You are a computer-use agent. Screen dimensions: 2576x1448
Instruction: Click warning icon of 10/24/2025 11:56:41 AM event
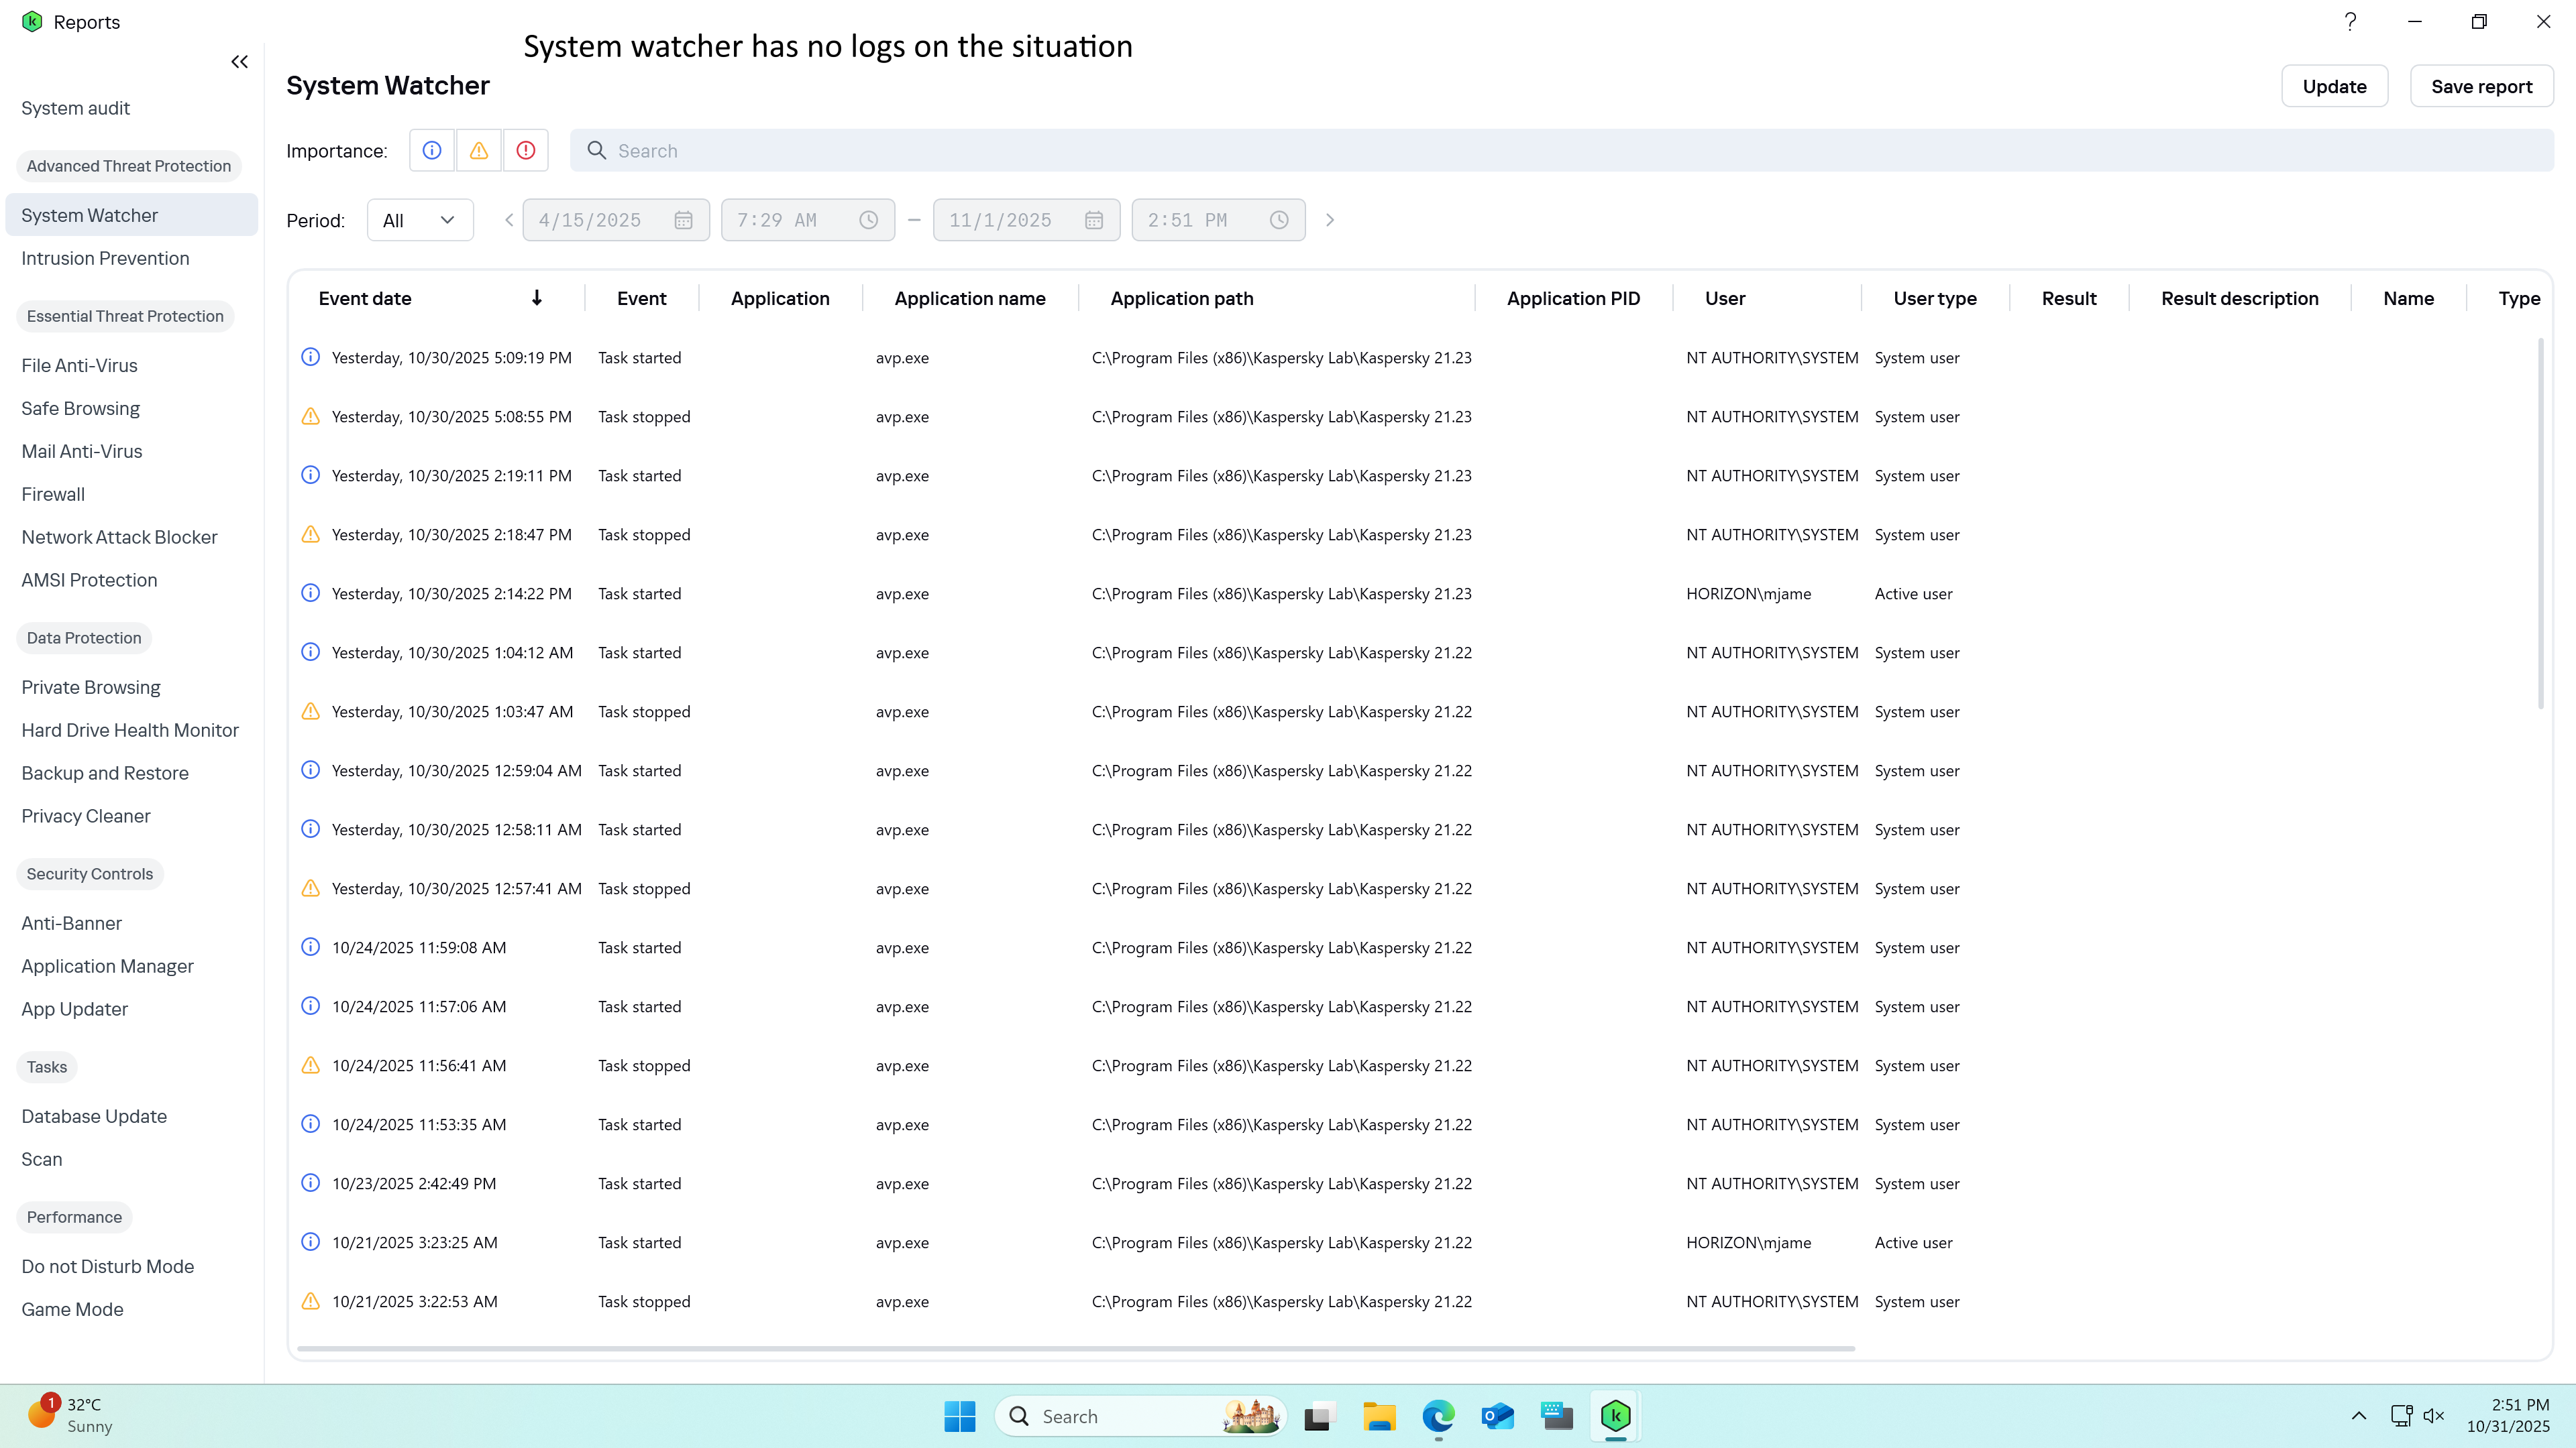(x=311, y=1065)
